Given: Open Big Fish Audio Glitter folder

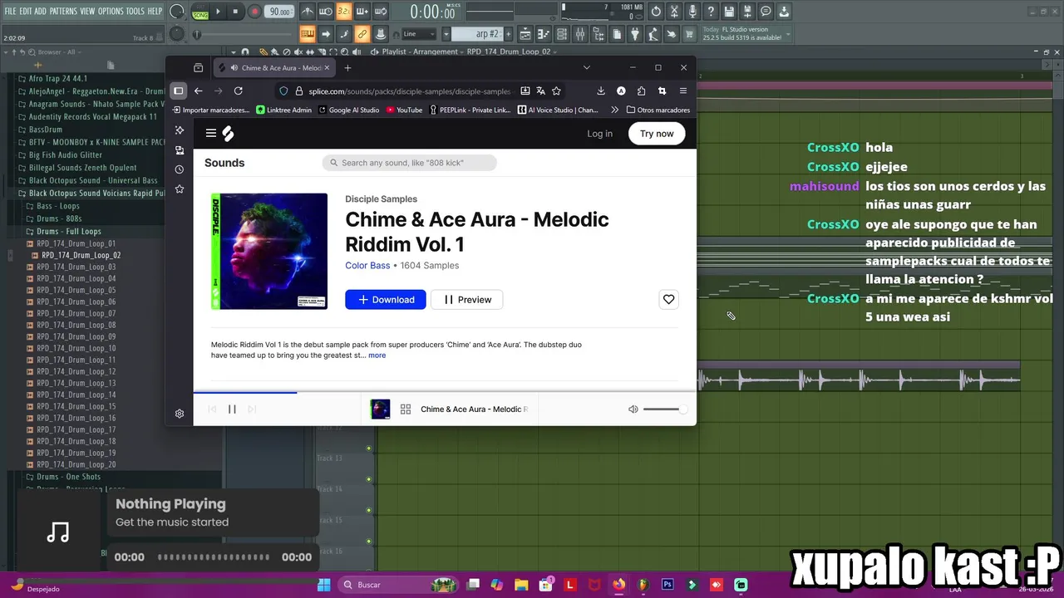Looking at the screenshot, I should tap(66, 154).
